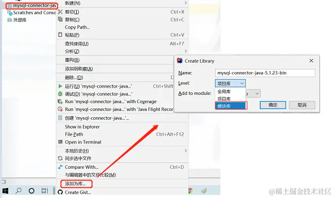Viewport: 334px width, 198px height.
Task: Open Cortana circle on taskbar
Action: point(32,191)
